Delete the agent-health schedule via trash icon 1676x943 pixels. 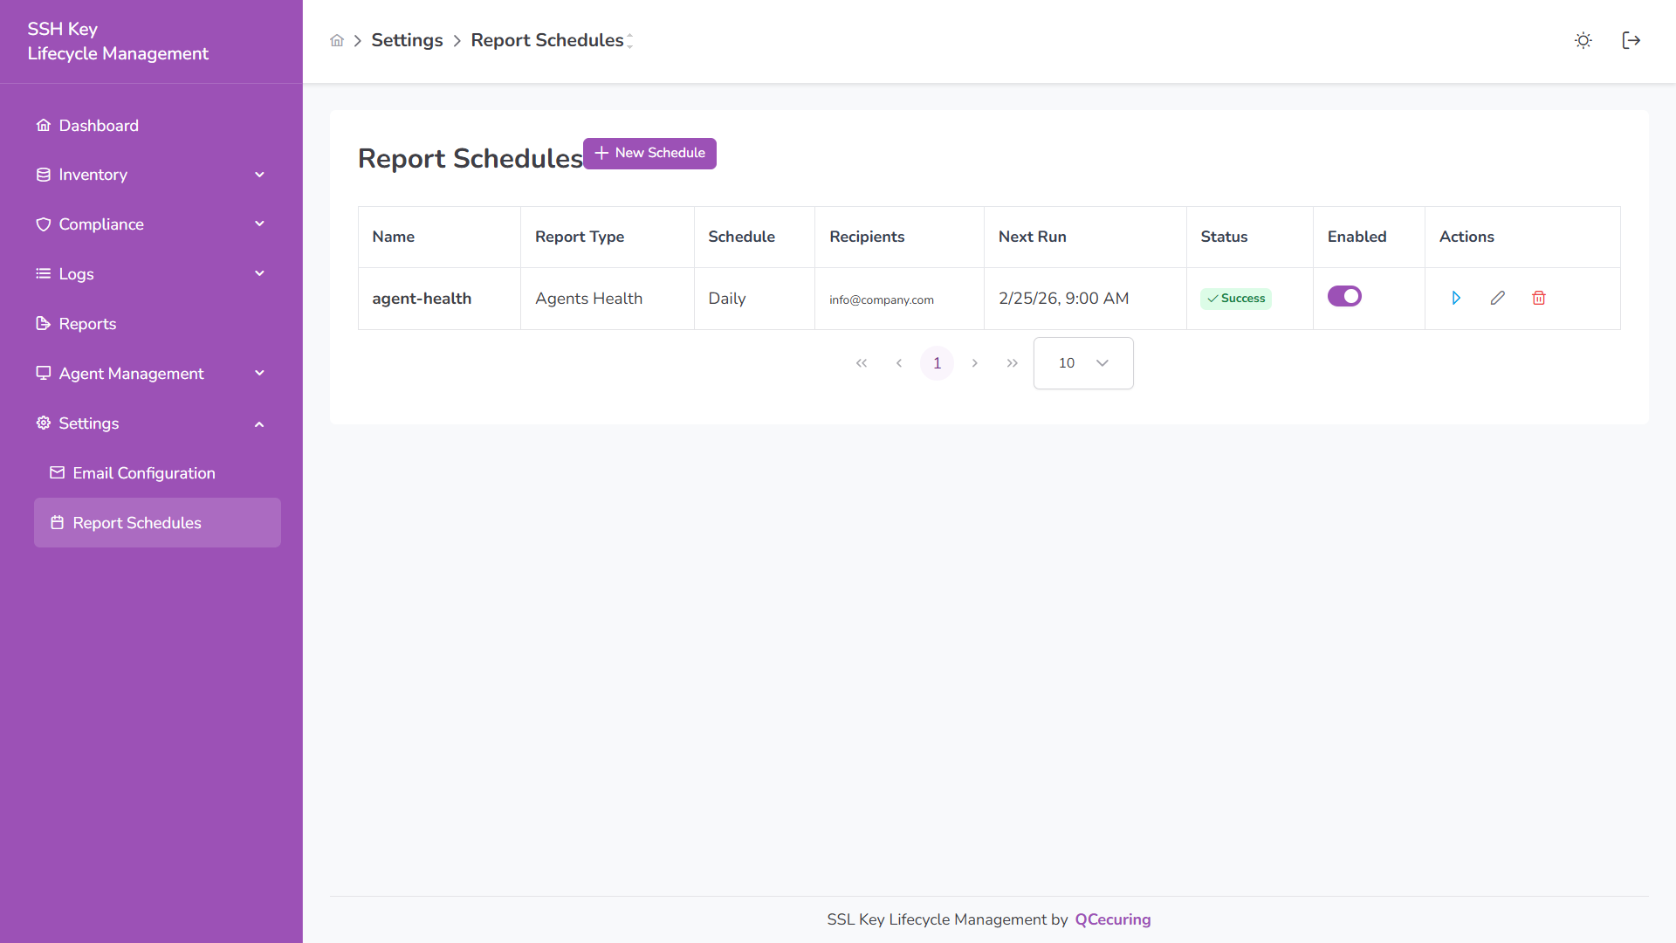point(1539,298)
